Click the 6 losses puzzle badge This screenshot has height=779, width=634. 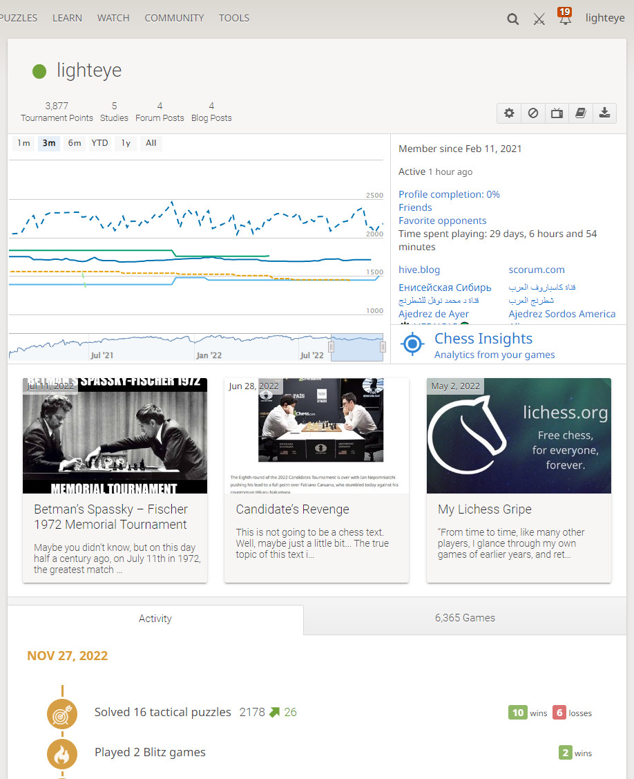pyautogui.click(x=559, y=713)
